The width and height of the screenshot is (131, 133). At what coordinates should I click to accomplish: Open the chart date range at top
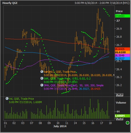coord(102,3)
